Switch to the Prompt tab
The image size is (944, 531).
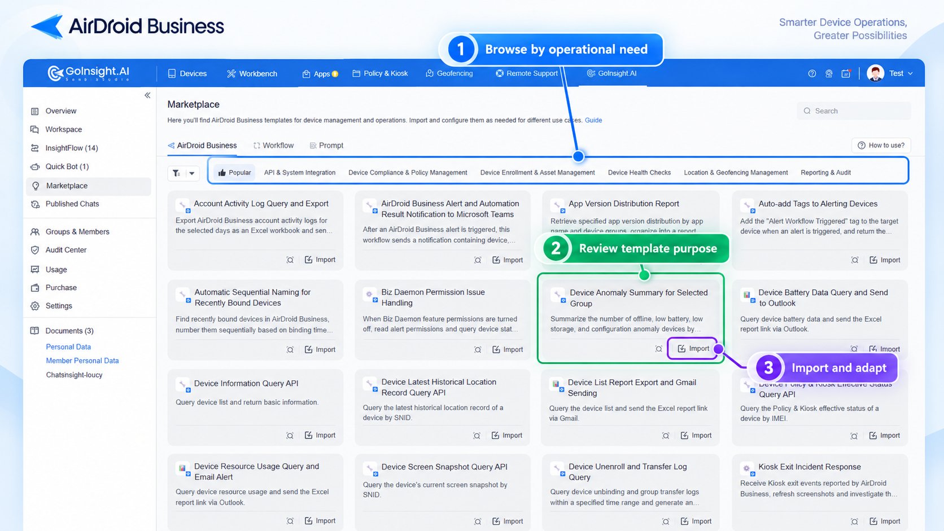tap(326, 146)
